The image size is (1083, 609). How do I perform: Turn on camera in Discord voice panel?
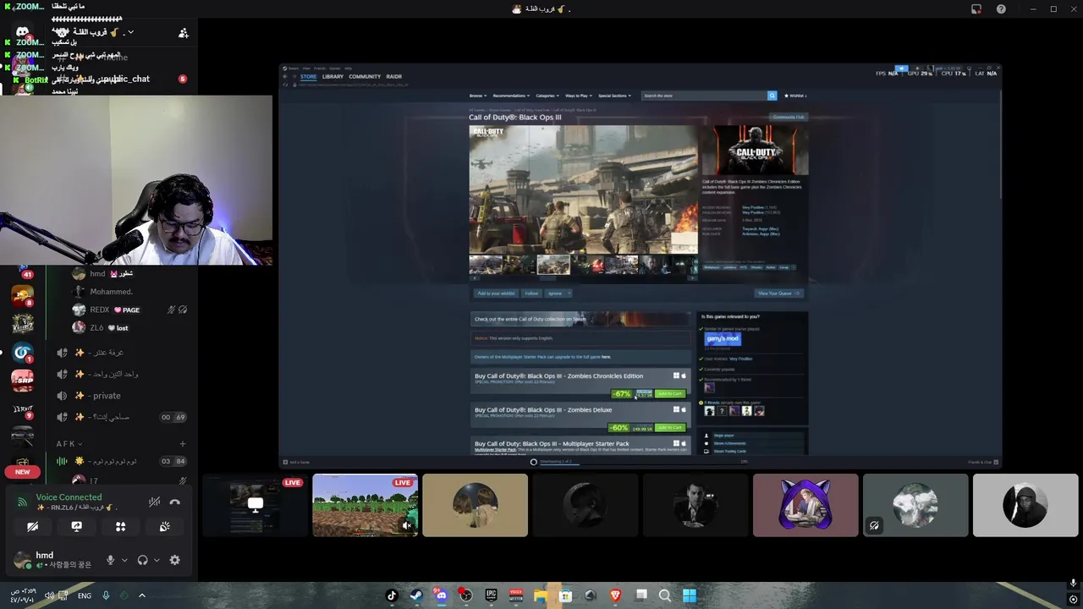point(32,526)
